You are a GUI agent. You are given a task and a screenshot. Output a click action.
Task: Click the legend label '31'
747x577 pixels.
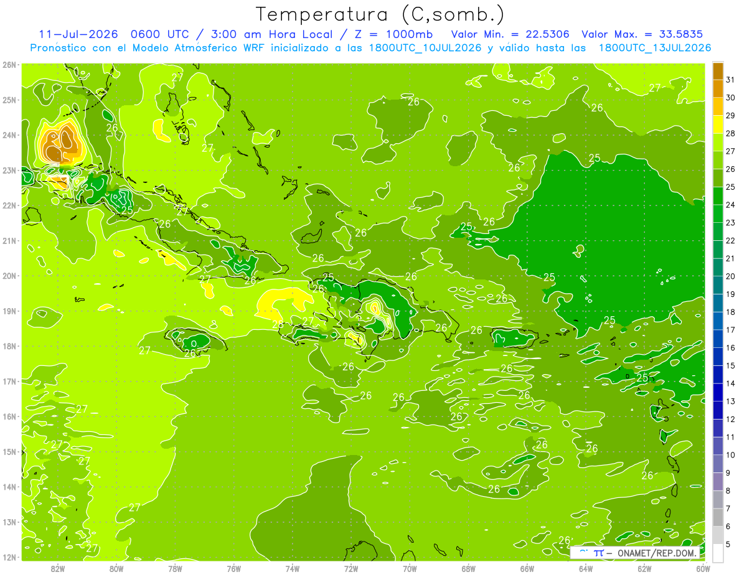731,80
